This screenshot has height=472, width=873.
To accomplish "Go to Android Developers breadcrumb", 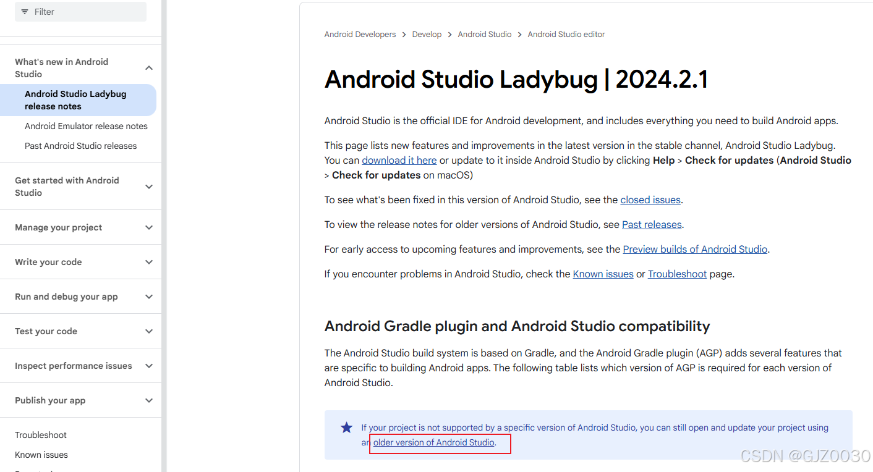I will tap(360, 35).
